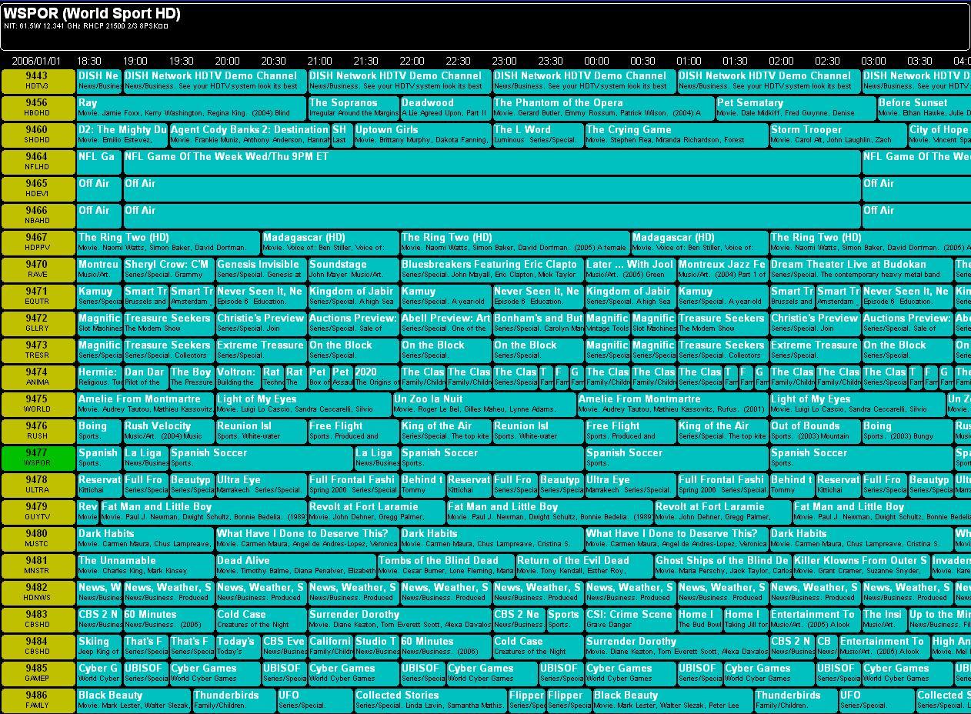
Task: Open Agent Cody Banks 2: Destination listing
Action: click(249, 135)
